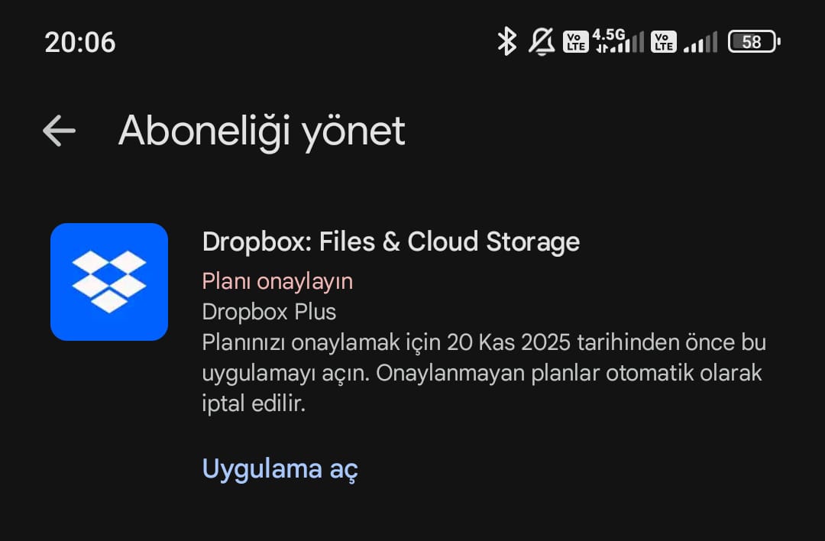Tap the second SIM signal bars
Screen dimensions: 825x541
tap(700, 42)
